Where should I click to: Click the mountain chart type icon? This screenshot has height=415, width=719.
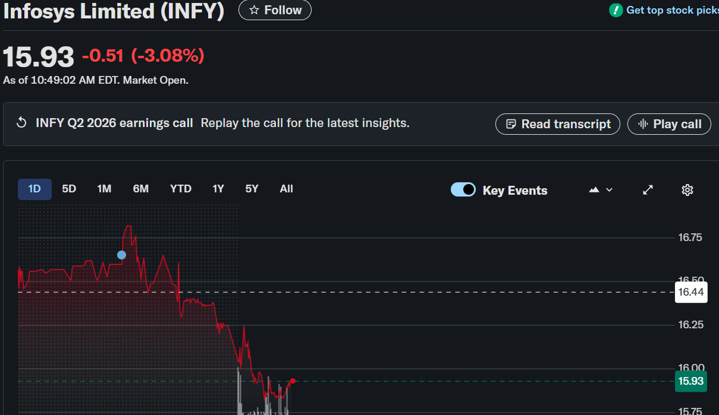click(x=594, y=190)
